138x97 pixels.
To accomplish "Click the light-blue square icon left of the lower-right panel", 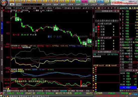I will 96,76.
